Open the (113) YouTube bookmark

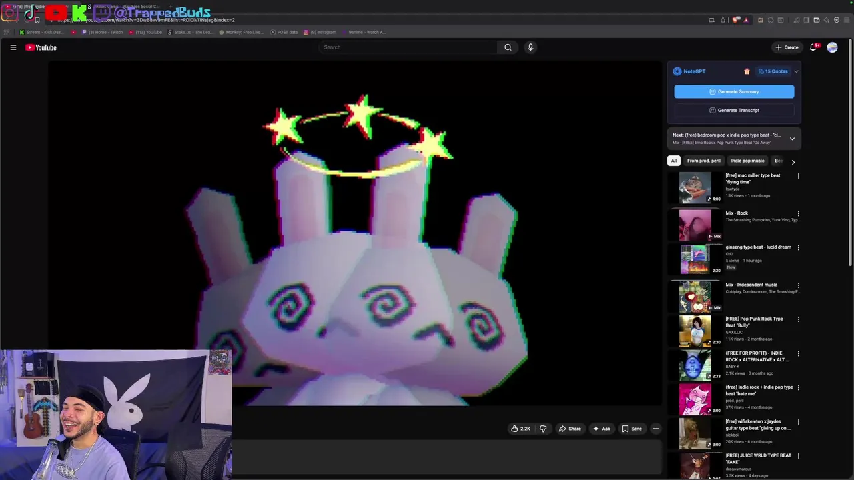(x=146, y=32)
